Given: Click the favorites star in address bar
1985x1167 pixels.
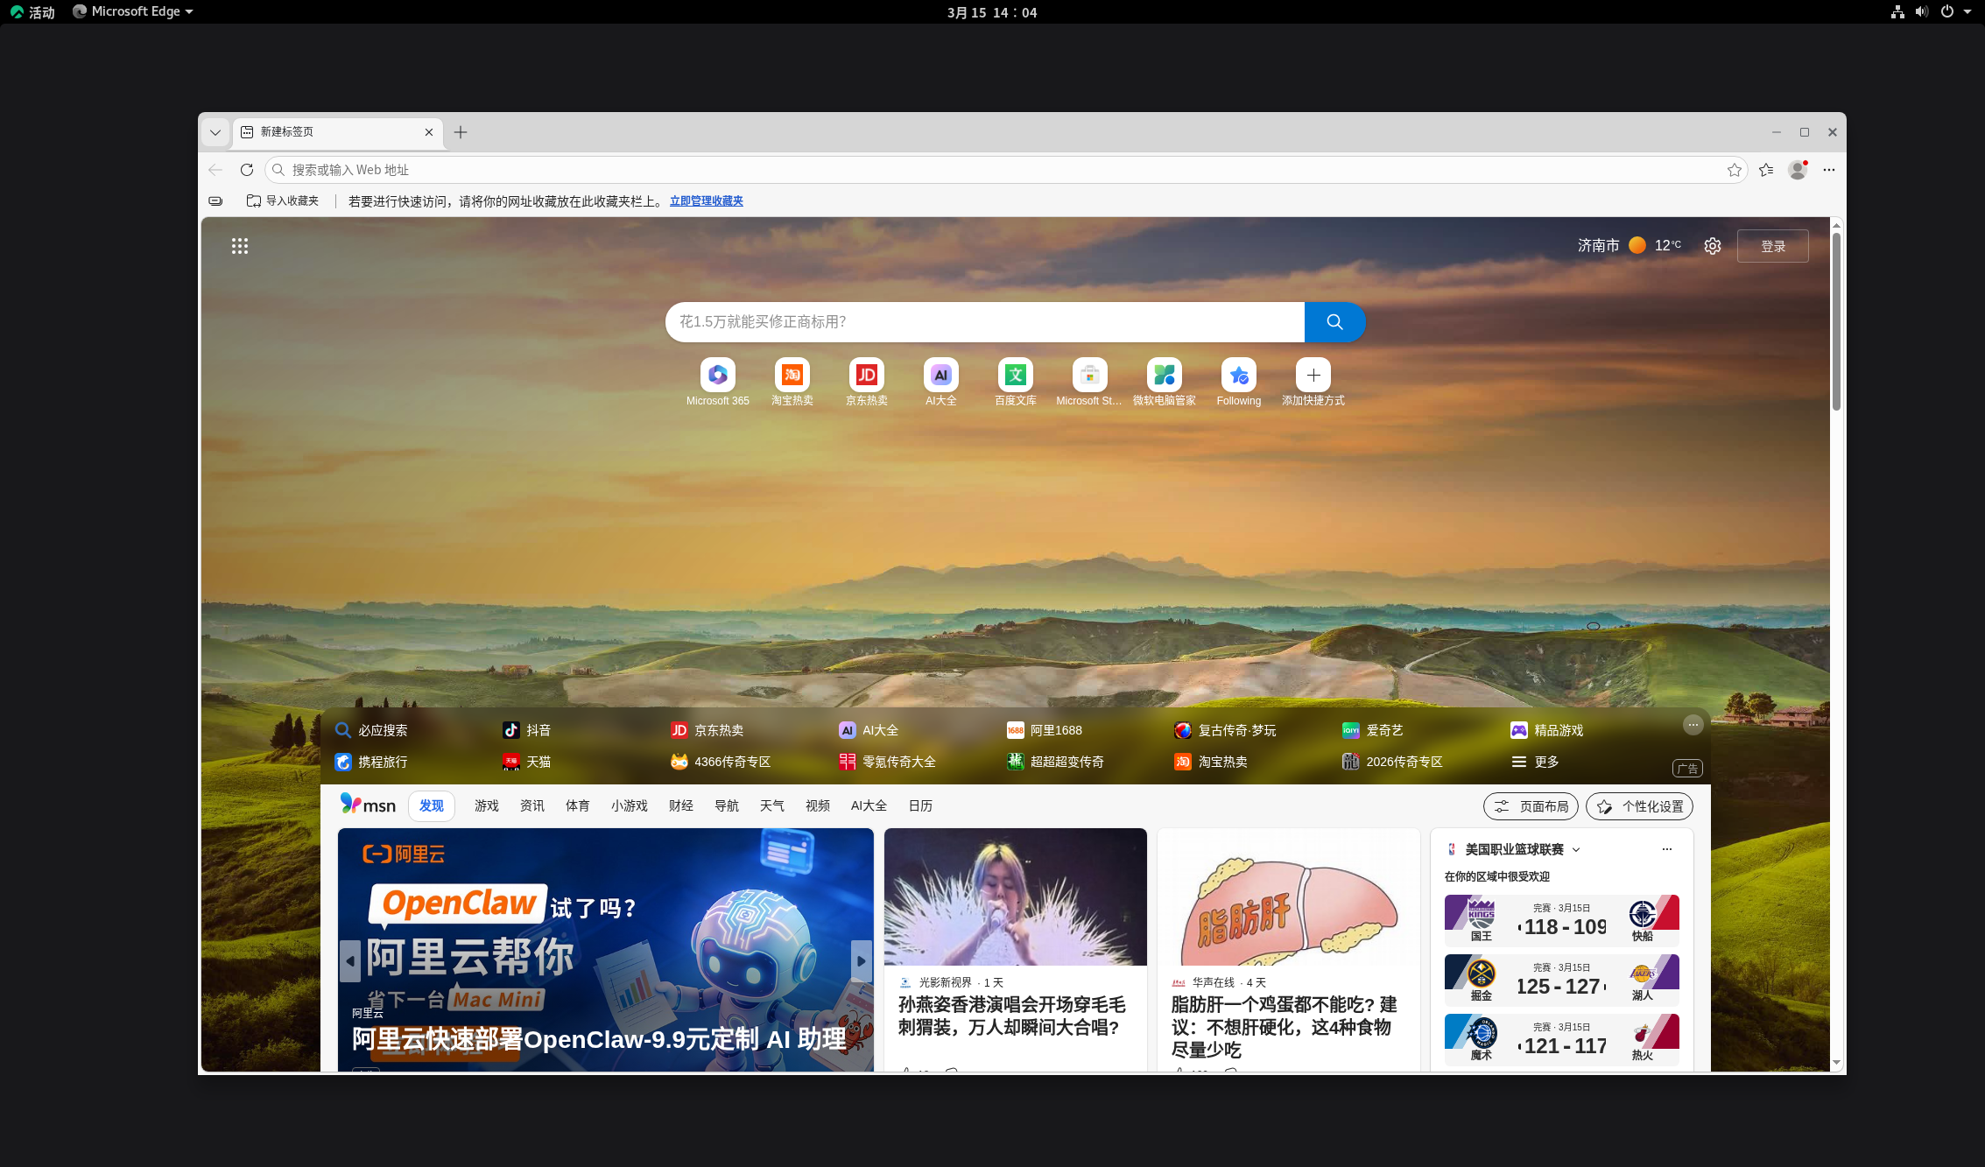Looking at the screenshot, I should point(1734,170).
